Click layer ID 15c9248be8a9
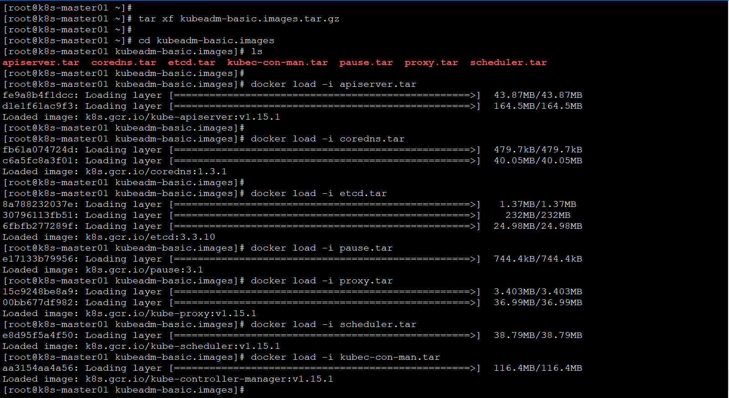729x398 pixels. (x=38, y=292)
